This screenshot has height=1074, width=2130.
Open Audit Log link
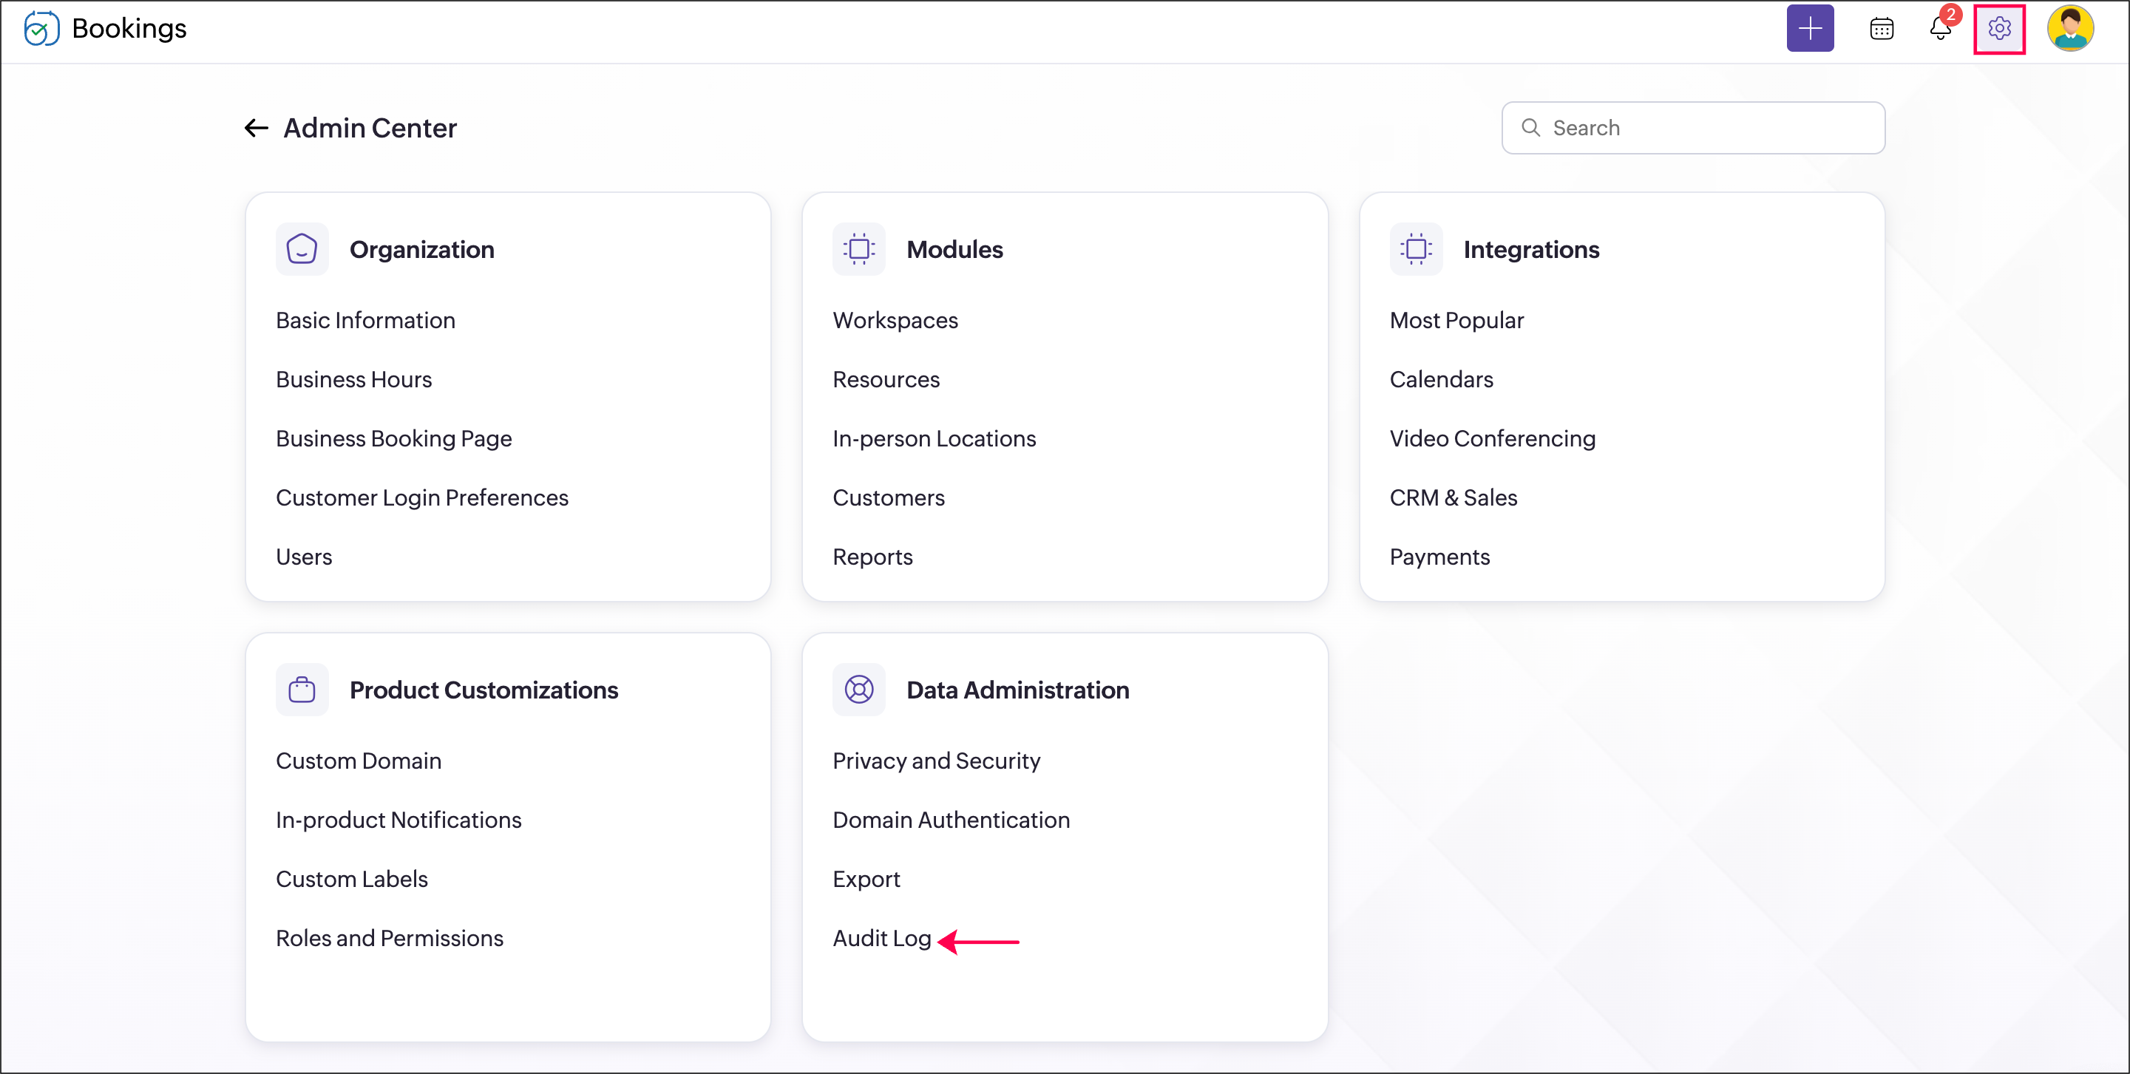[x=881, y=939]
